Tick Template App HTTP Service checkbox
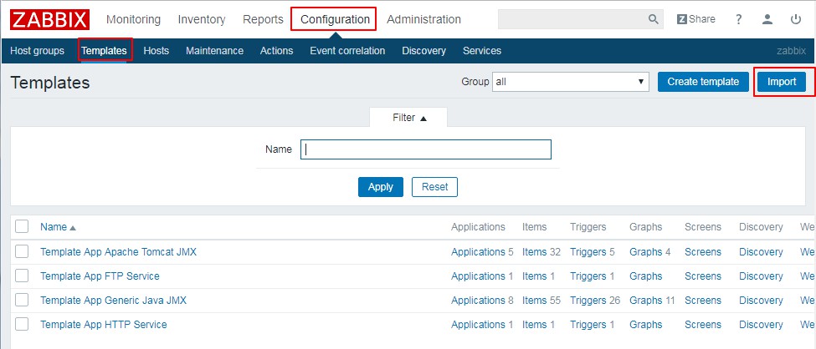Viewport: 816px width, 349px height. click(x=22, y=324)
